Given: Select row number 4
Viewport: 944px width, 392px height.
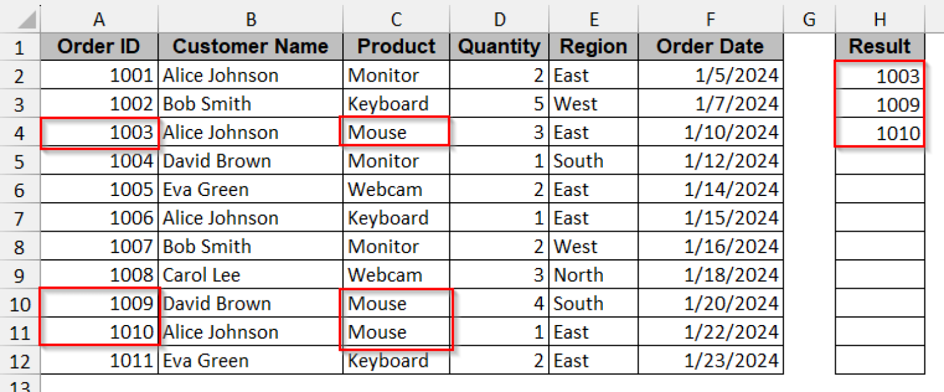Looking at the screenshot, I should (20, 132).
